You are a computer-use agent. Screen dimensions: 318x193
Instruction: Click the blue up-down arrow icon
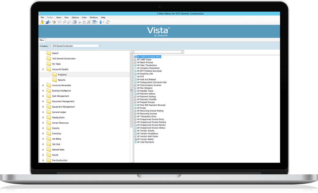coord(101,22)
